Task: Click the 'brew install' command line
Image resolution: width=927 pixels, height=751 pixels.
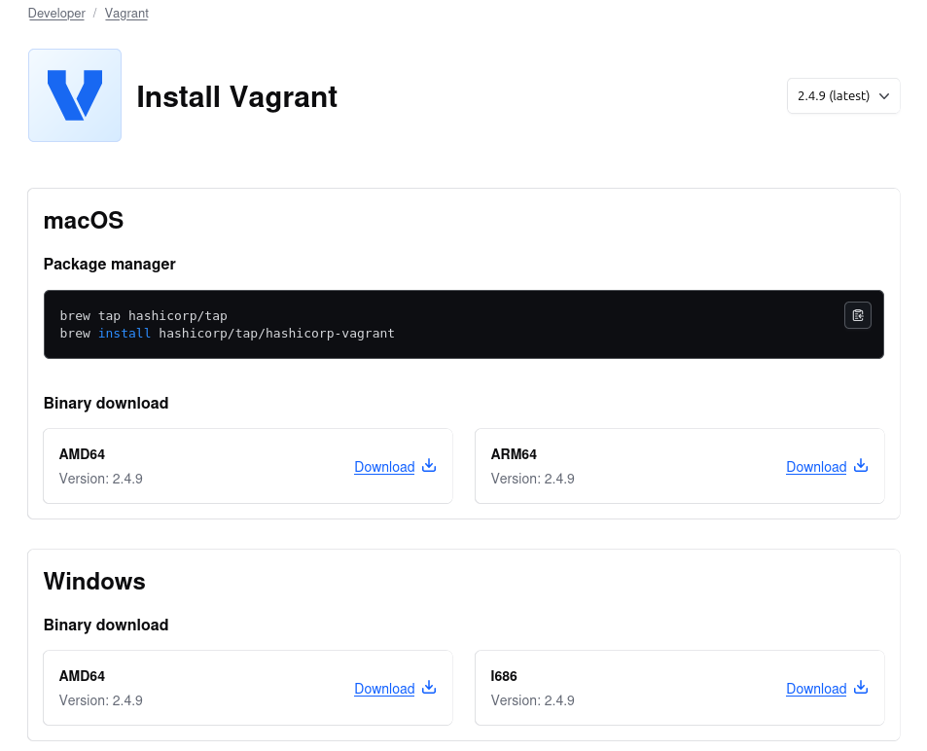Action: tap(227, 333)
